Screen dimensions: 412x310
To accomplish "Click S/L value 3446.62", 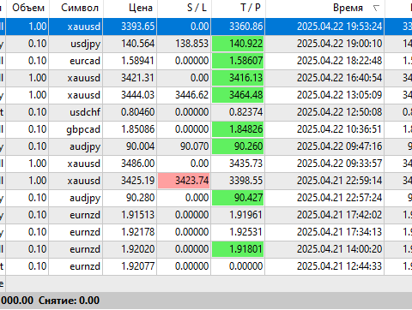I will tap(191, 95).
